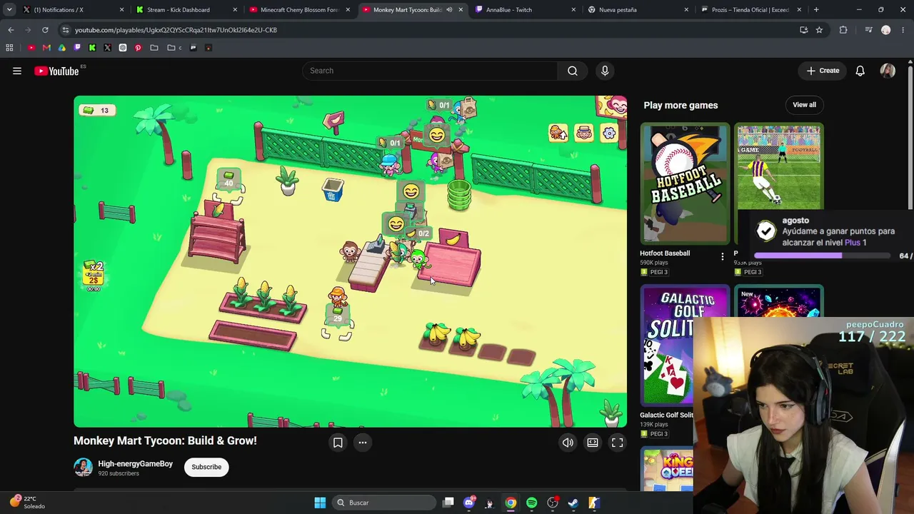Go back to previous page

pos(11,30)
